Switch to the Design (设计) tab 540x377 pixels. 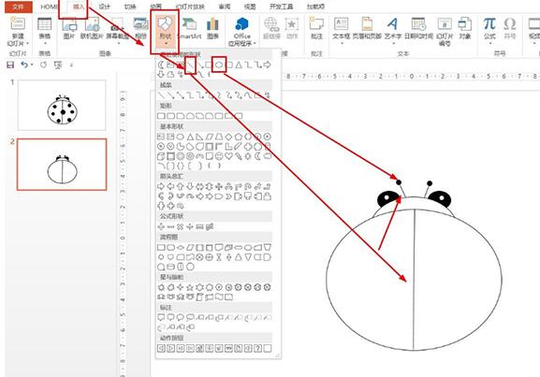pyautogui.click(x=105, y=7)
